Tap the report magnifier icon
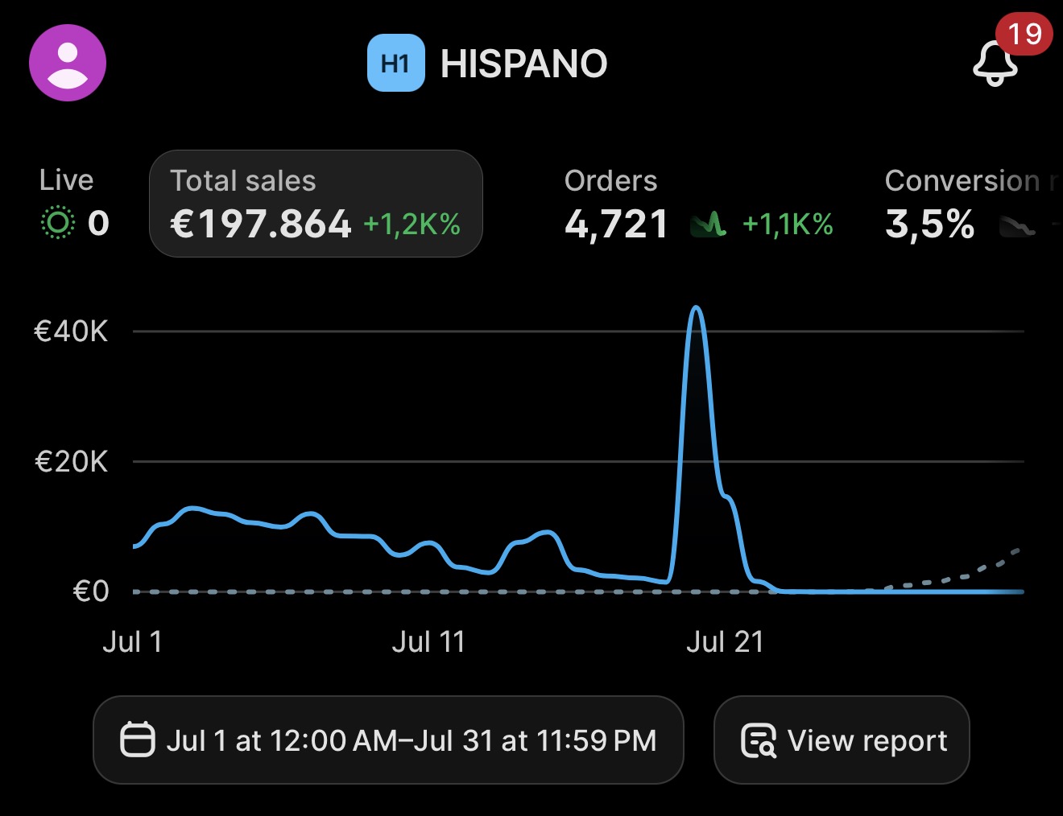The width and height of the screenshot is (1063, 816). point(759,740)
